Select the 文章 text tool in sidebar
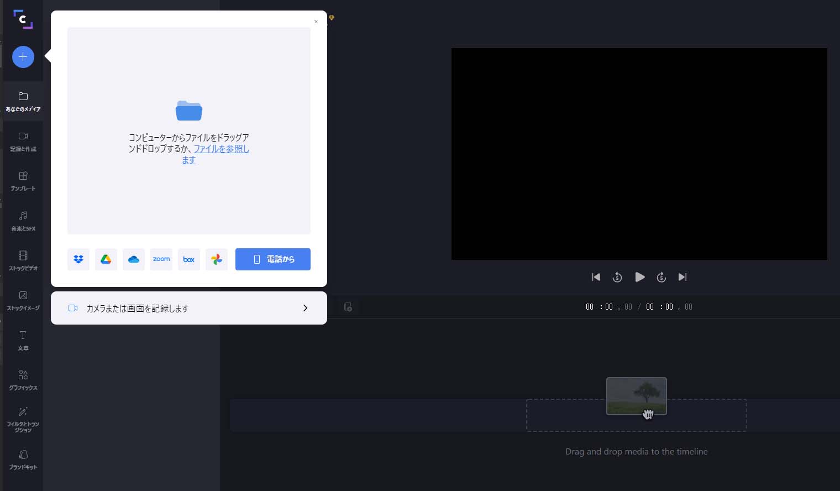This screenshot has height=491, width=840. (23, 339)
